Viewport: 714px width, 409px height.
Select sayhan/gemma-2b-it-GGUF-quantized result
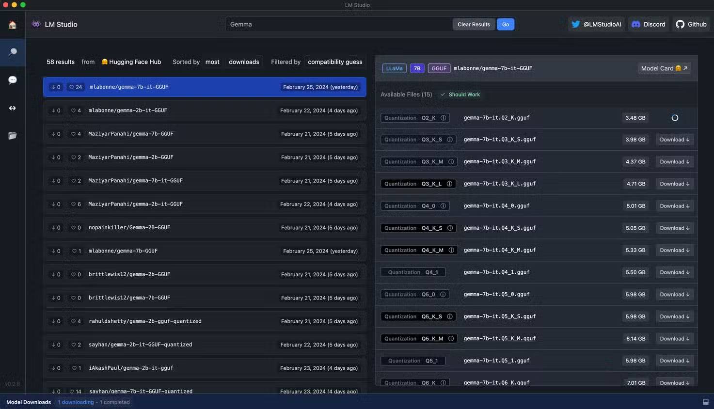coord(205,345)
